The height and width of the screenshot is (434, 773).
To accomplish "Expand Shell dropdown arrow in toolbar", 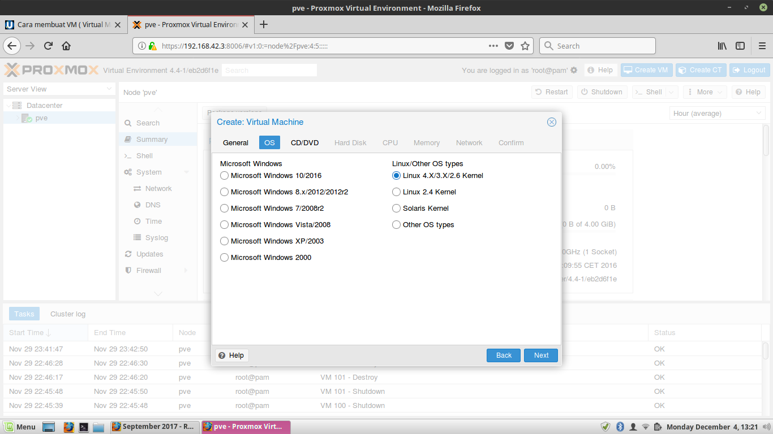I will pos(672,92).
